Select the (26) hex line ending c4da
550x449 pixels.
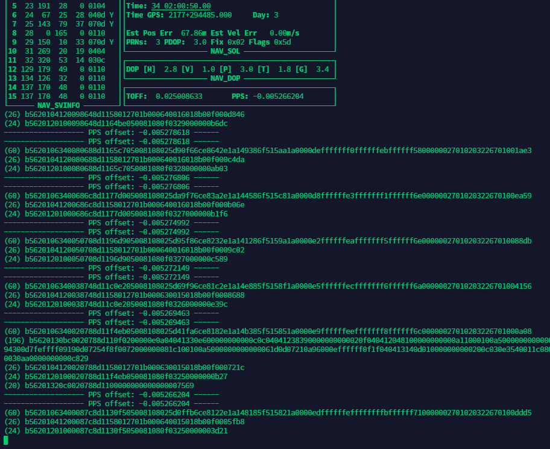(124, 160)
